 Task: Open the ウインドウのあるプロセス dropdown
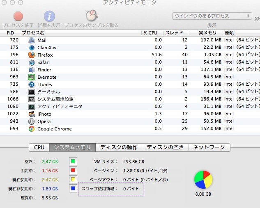coord(212,16)
